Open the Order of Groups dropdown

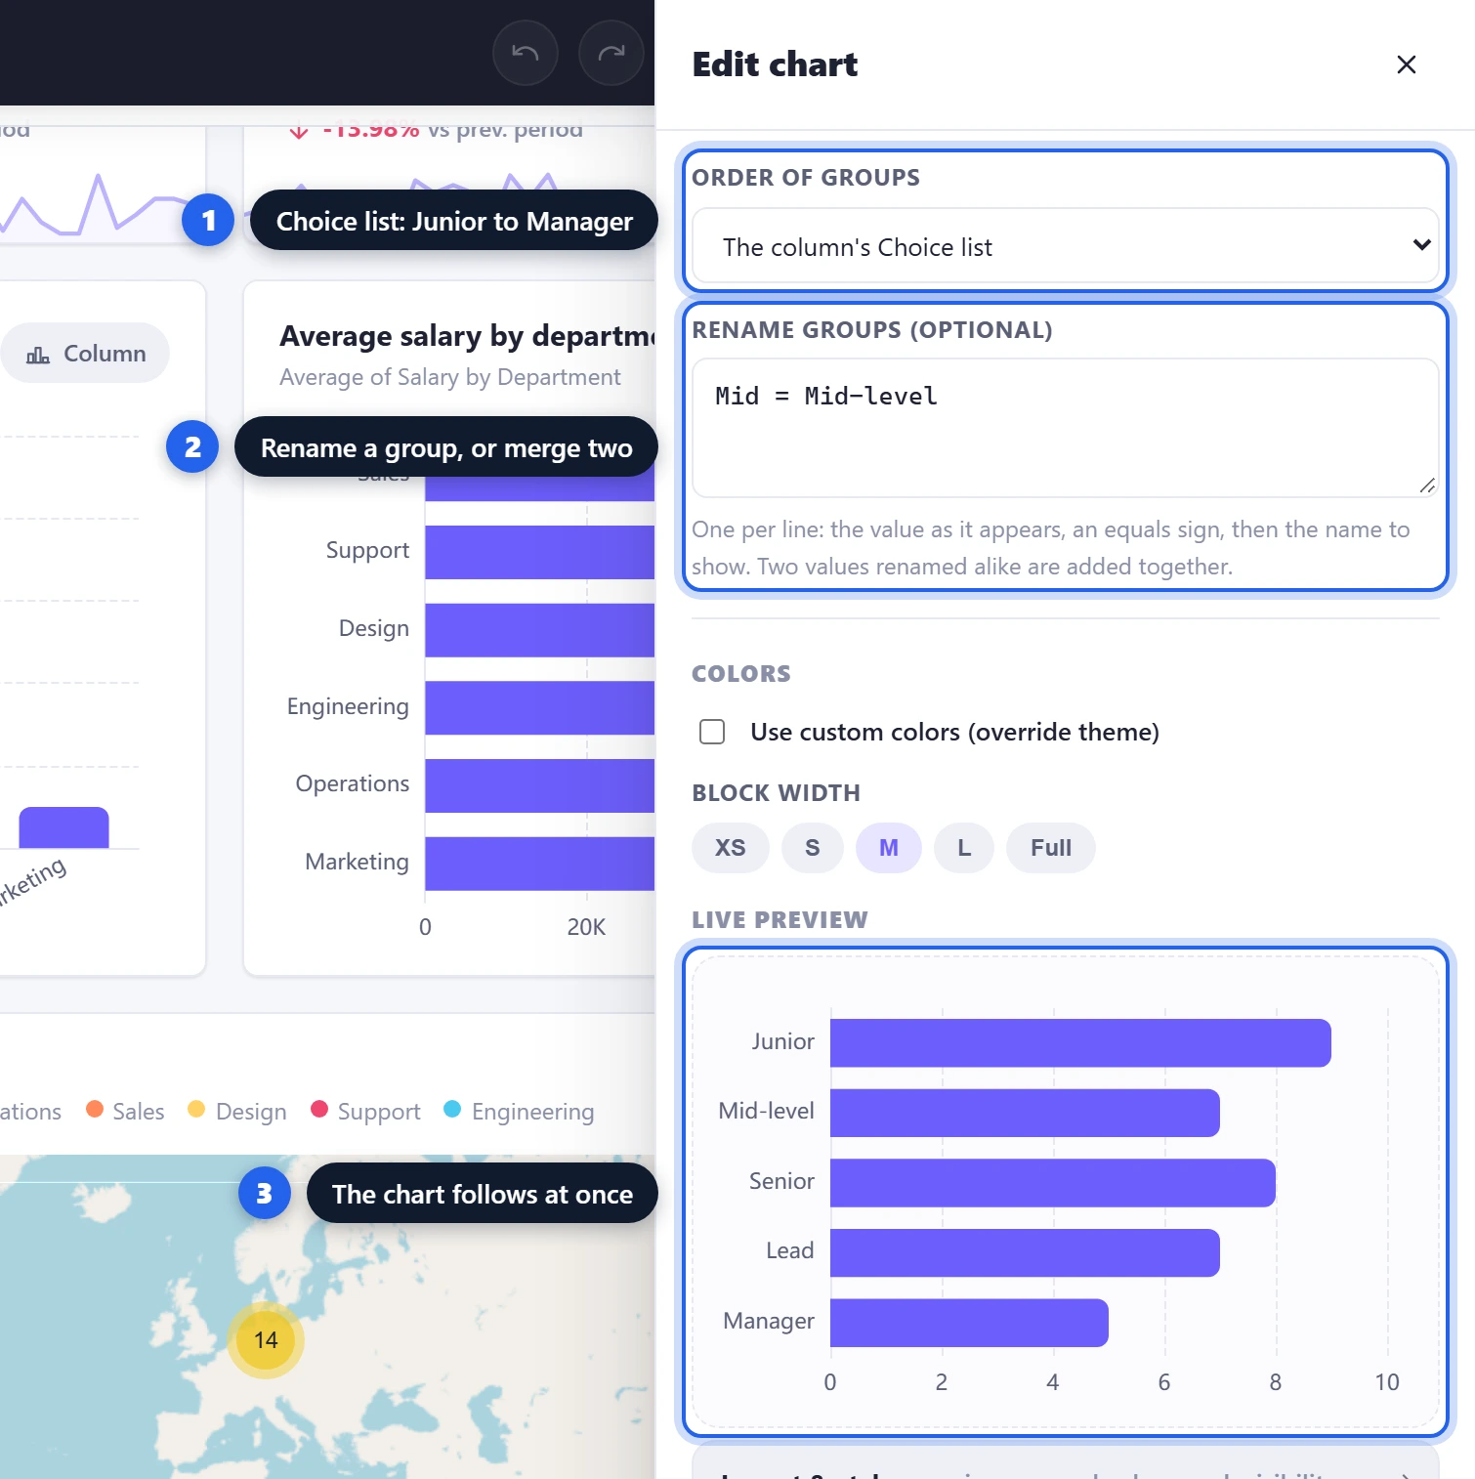tap(1065, 247)
